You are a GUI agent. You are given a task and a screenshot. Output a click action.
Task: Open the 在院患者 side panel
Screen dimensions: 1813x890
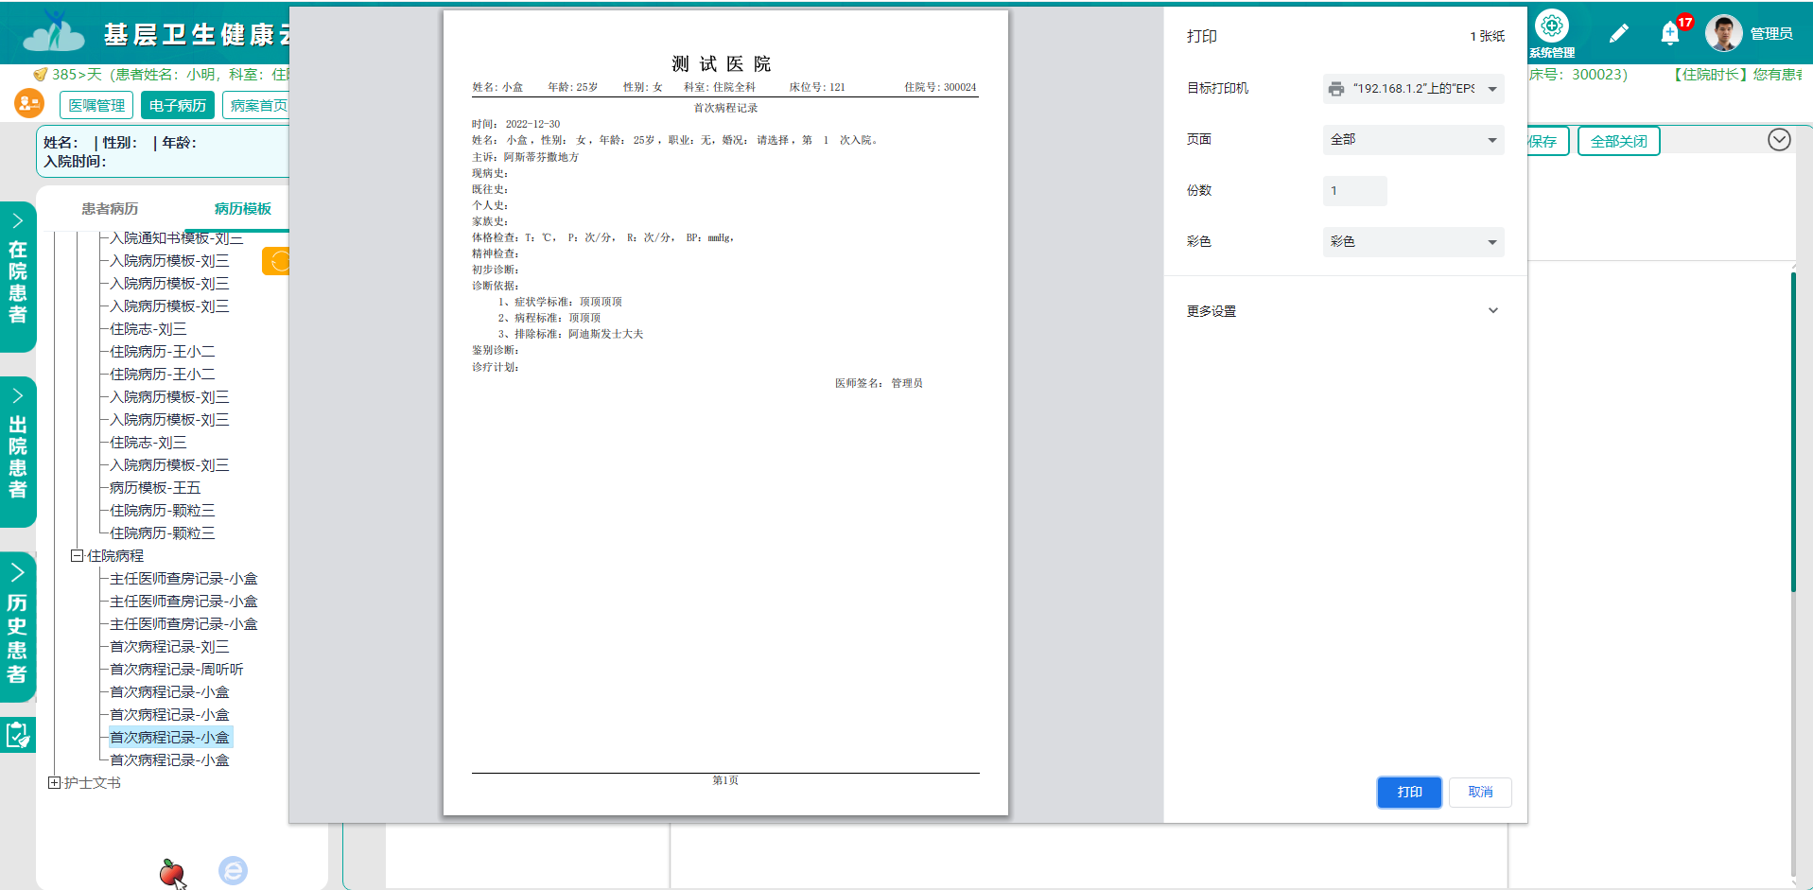[x=18, y=275]
